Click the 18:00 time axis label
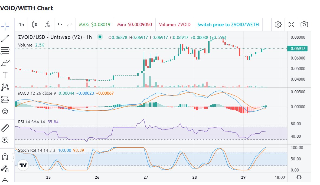320x185 pixels. (x=280, y=177)
